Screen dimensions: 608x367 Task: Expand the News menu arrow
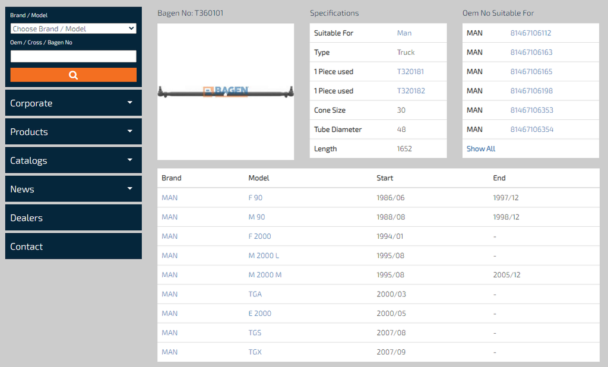(130, 188)
